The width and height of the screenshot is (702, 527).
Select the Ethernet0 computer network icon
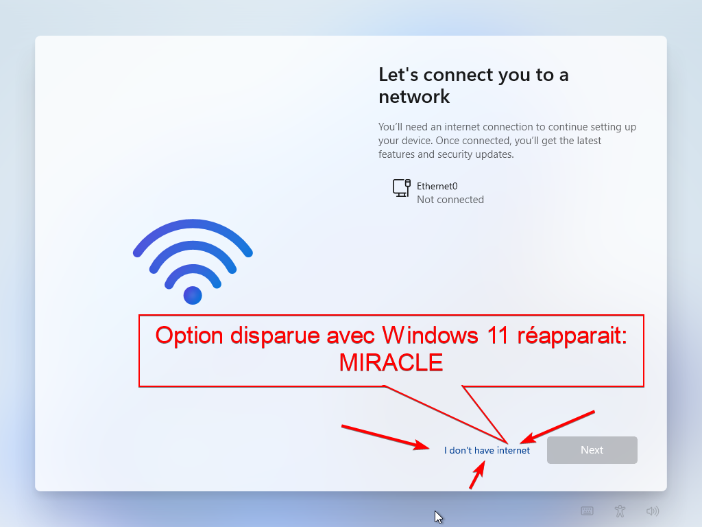click(402, 188)
